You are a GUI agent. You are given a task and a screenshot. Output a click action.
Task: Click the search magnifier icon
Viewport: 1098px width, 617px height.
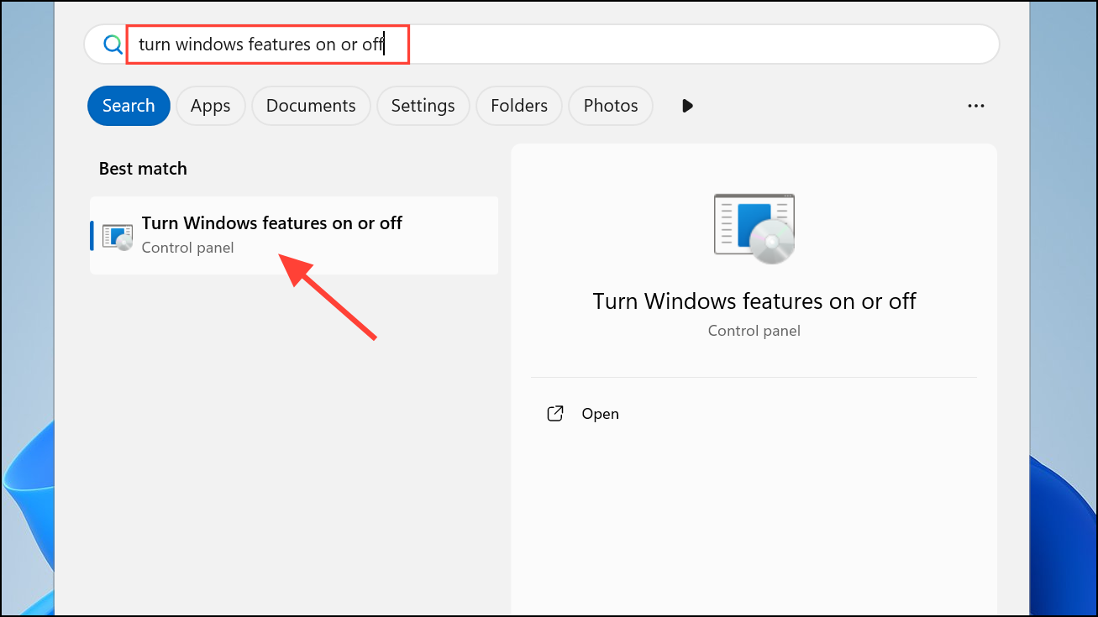[113, 44]
